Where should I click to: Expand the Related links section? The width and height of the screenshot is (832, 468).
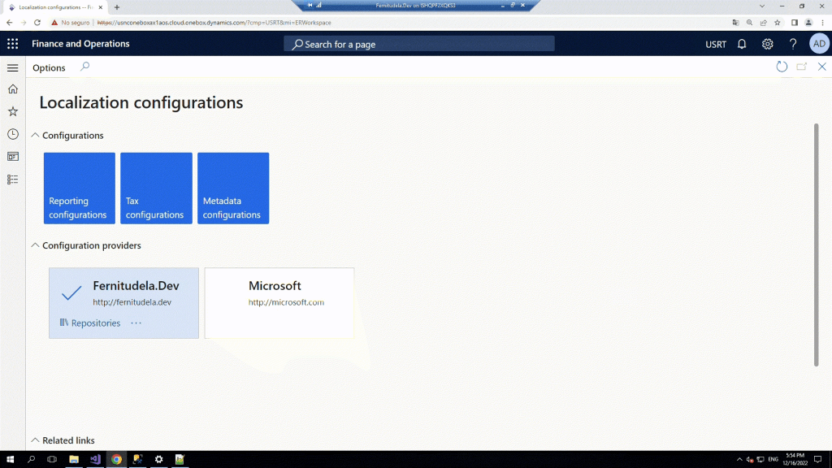[35, 440]
